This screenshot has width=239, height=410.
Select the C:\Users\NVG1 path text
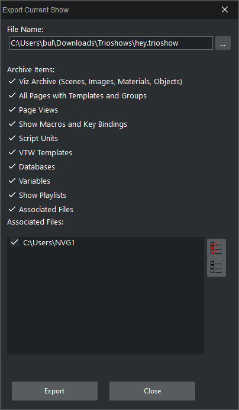coord(49,243)
